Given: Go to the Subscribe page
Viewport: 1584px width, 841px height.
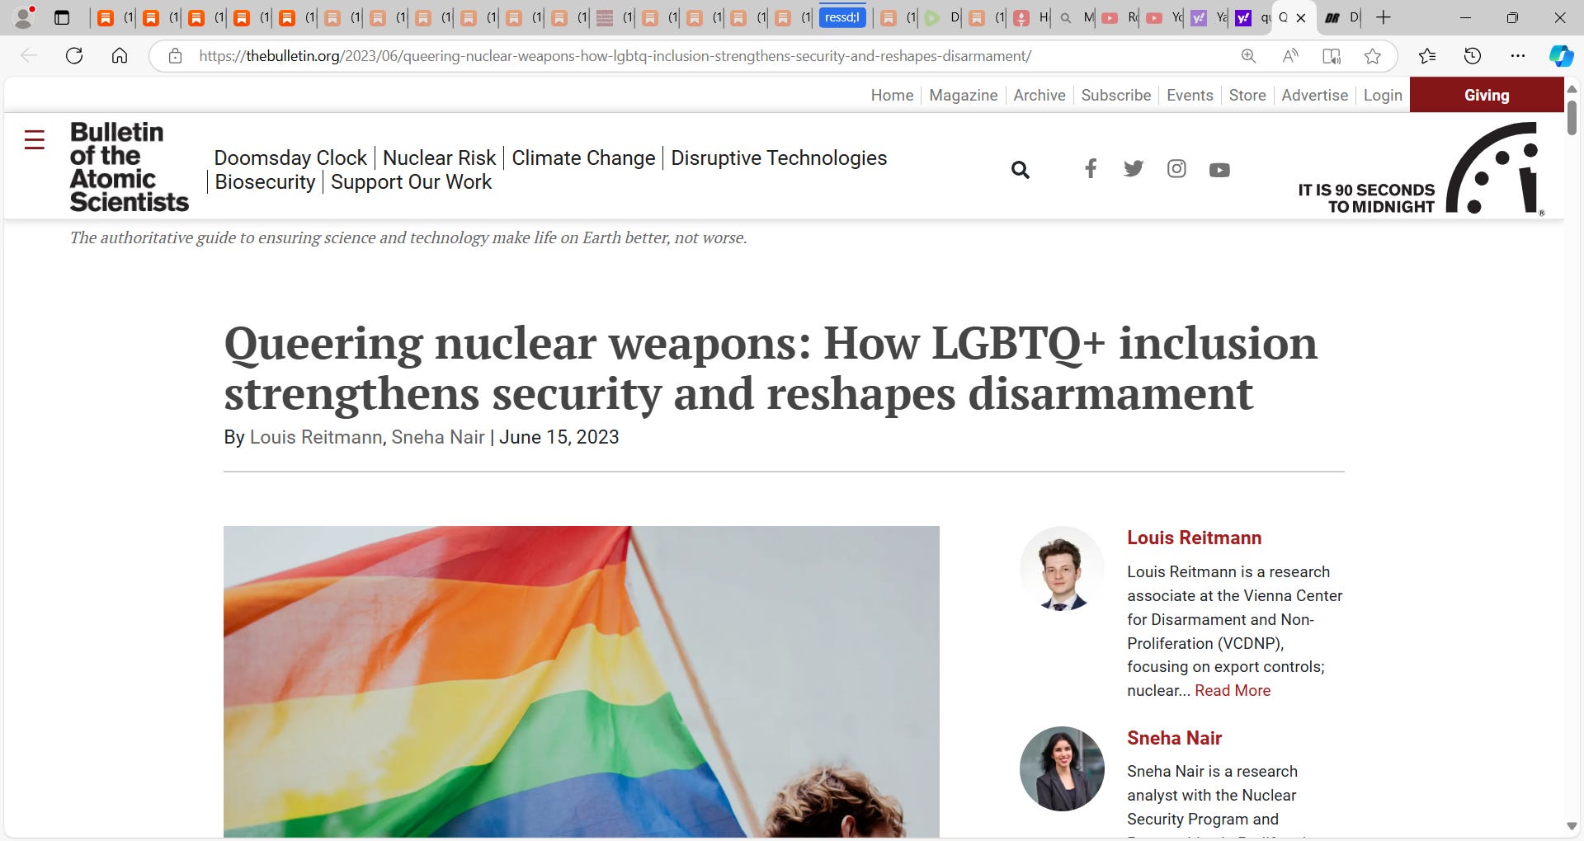Looking at the screenshot, I should pyautogui.click(x=1115, y=95).
